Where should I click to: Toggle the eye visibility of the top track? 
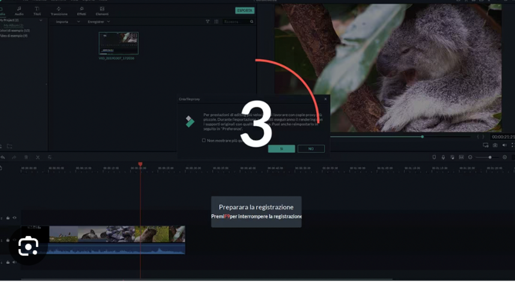click(x=14, y=218)
